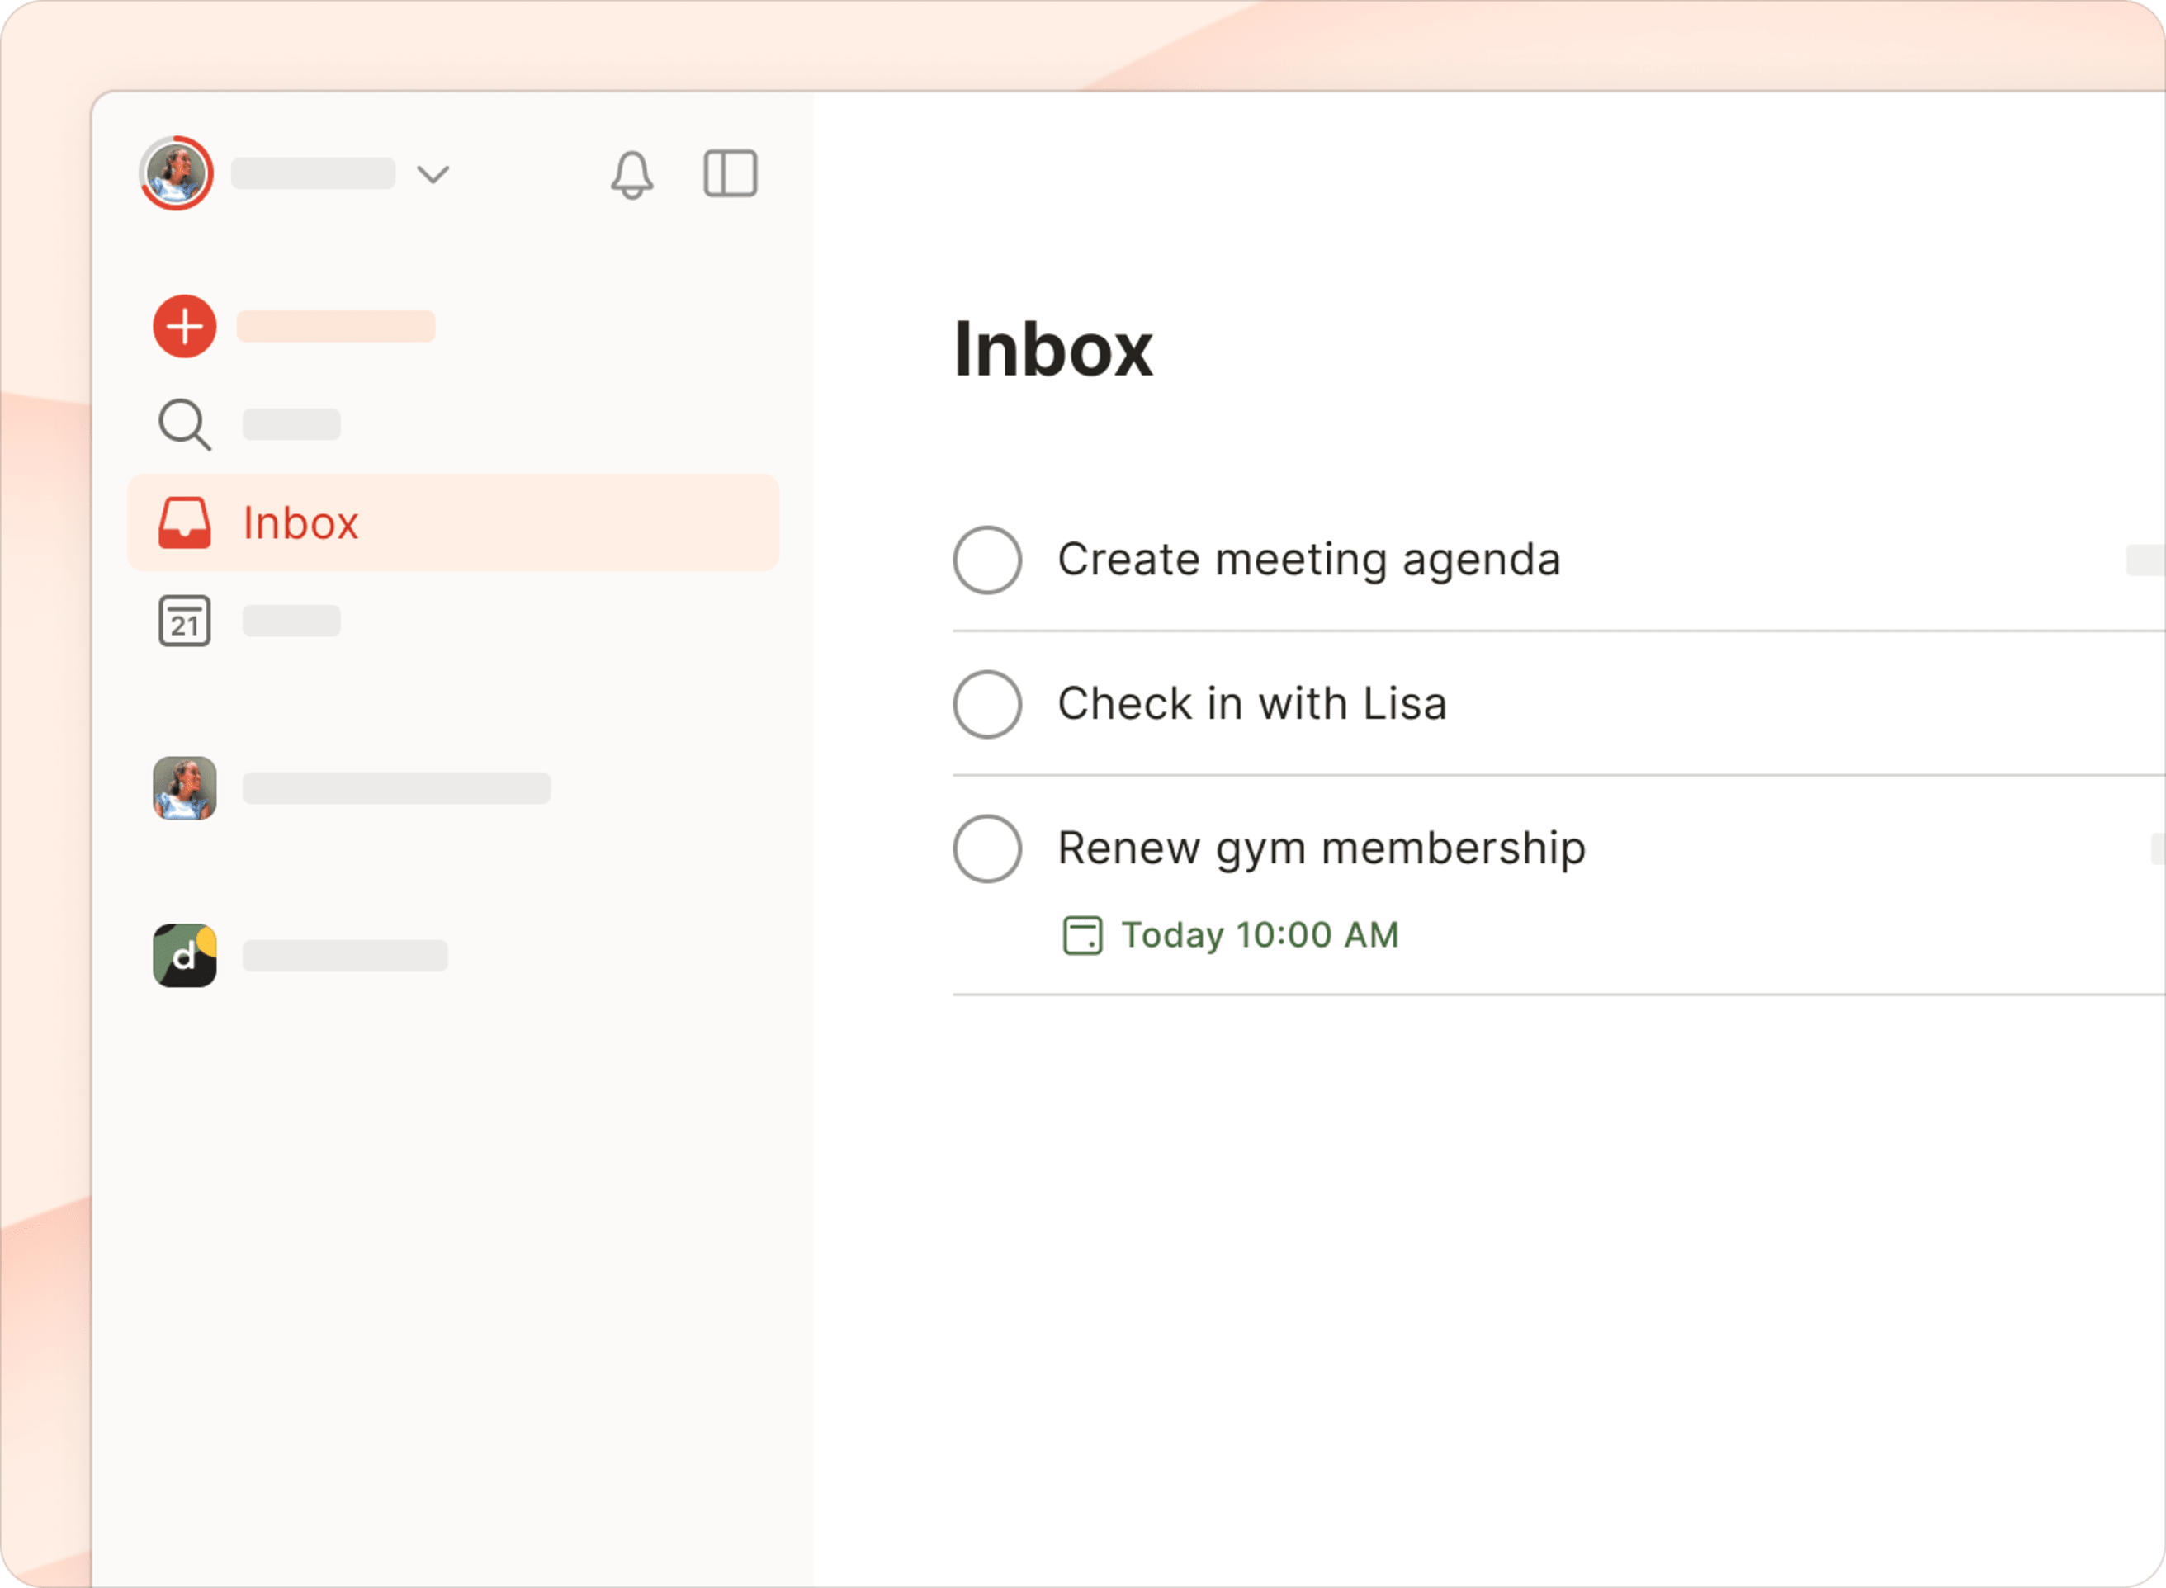Open the 'Check in with Lisa' task text
The image size is (2166, 1588).
click(1253, 704)
